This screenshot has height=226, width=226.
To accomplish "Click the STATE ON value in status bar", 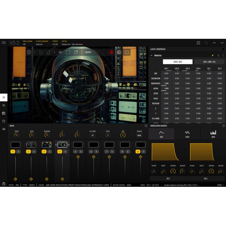I will click(17, 185).
